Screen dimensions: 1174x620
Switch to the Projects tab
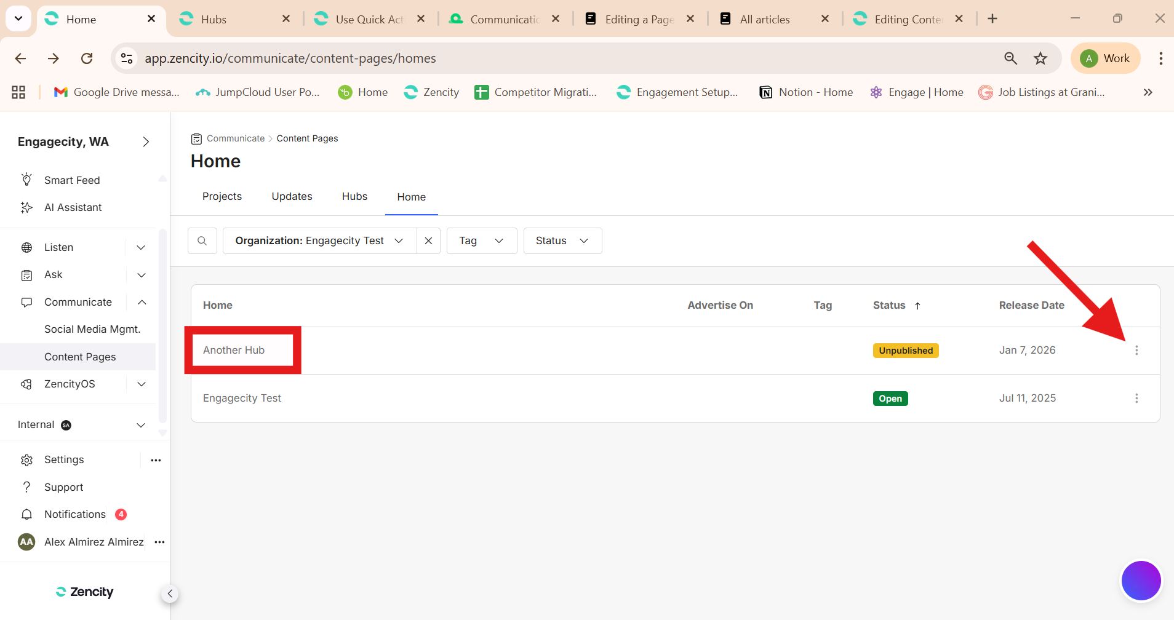(x=222, y=196)
